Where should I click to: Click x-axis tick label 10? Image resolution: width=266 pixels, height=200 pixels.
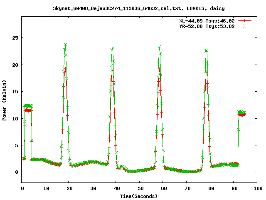pyautogui.click(x=46, y=188)
